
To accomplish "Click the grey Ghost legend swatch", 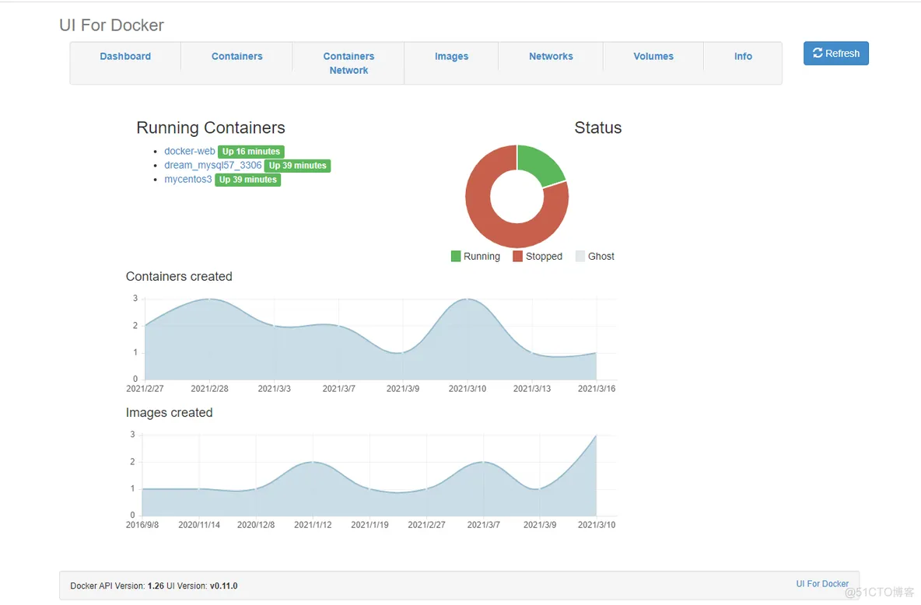I will coord(580,256).
